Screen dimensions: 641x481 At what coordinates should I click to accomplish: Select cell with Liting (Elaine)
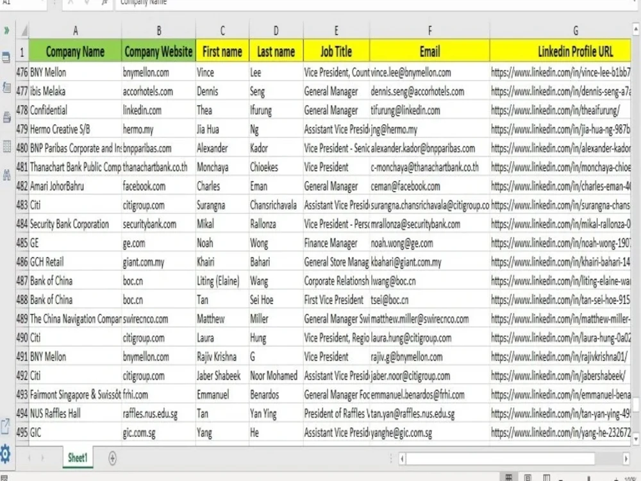(x=222, y=281)
